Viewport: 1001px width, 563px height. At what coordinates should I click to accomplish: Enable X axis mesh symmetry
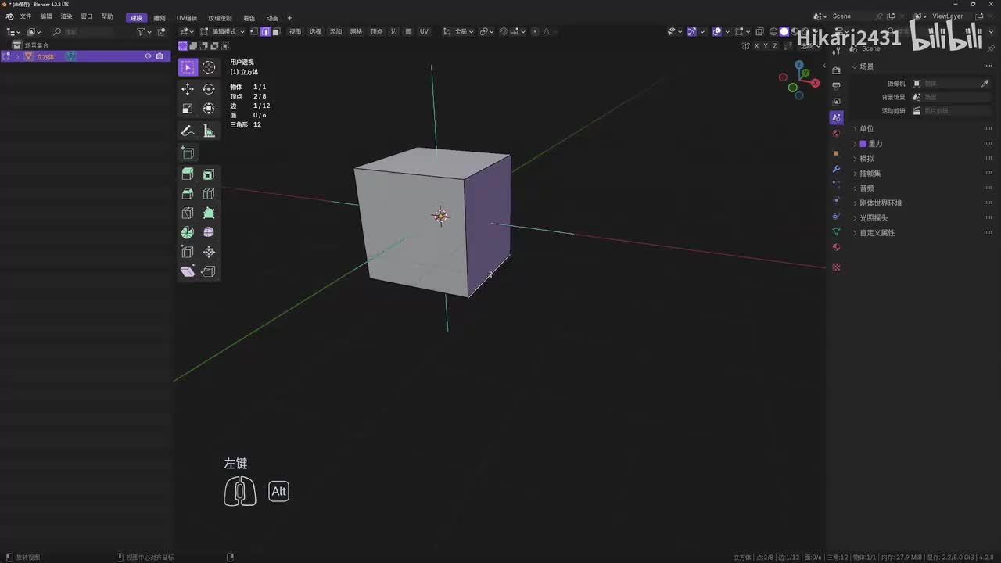coord(755,46)
